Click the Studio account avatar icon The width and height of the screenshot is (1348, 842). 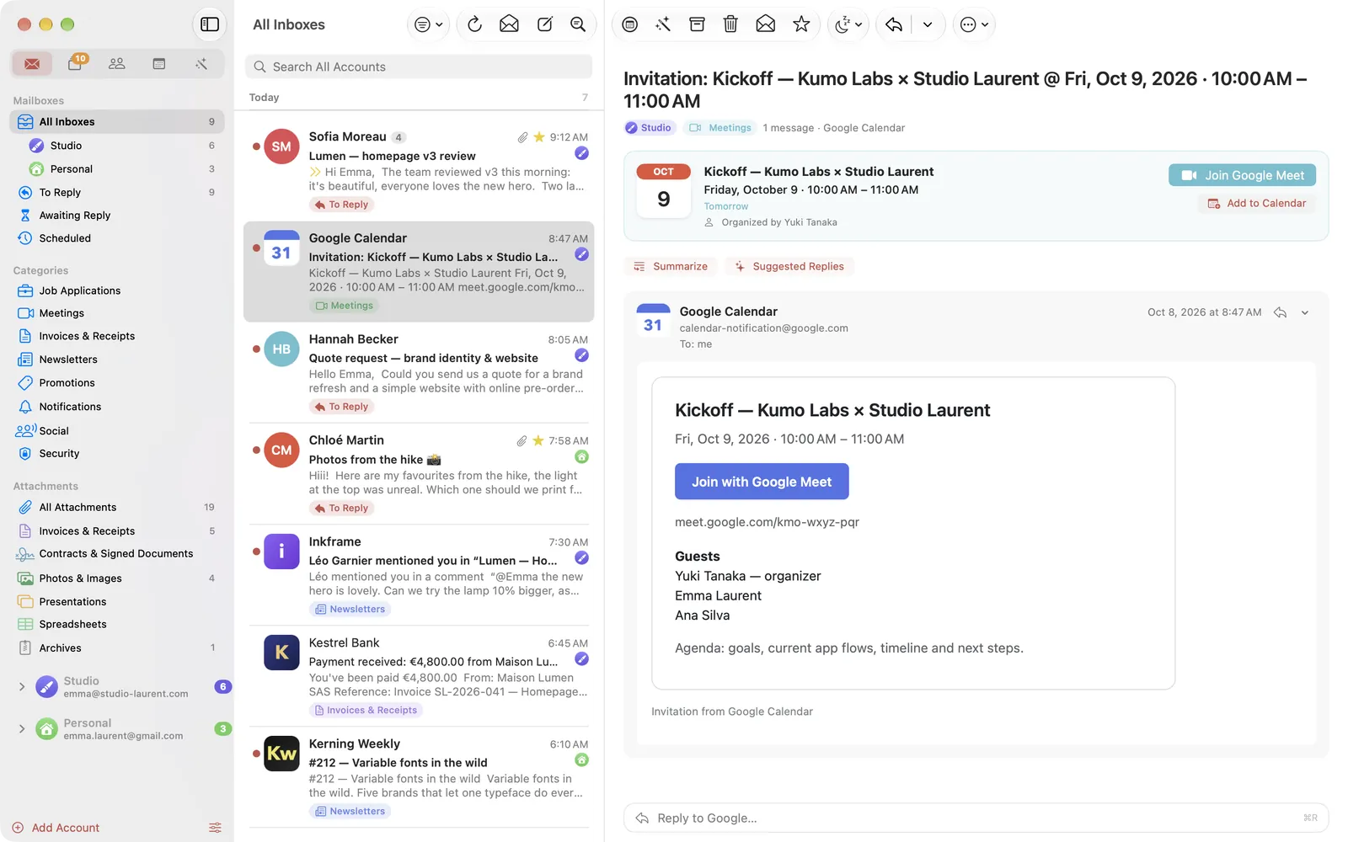pyautogui.click(x=46, y=687)
